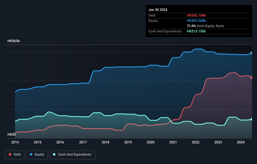Click the HK$42.104b debt value in tooltip
Screen dimensions: 257x164
(196, 15)
